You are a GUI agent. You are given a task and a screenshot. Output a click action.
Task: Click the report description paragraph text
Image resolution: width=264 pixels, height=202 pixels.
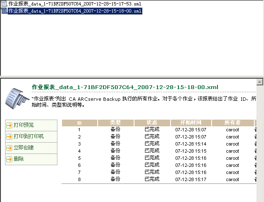(144, 102)
